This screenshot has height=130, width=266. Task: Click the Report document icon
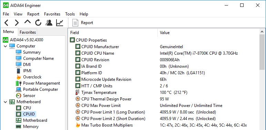(x=75, y=23)
